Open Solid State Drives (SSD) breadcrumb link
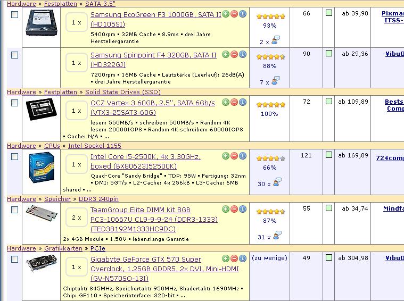Image resolution: width=404 pixels, height=301 pixels. [x=123, y=92]
